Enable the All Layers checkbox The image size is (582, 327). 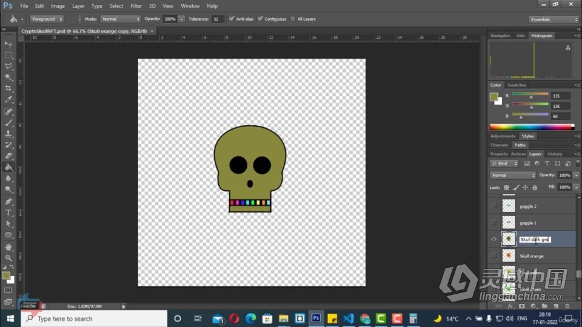[293, 19]
